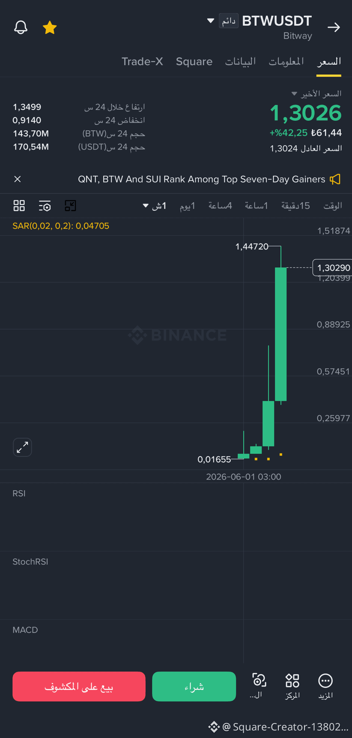This screenshot has height=738, width=352.
Task: Click the 1,30290 current price marker
Action: [333, 267]
